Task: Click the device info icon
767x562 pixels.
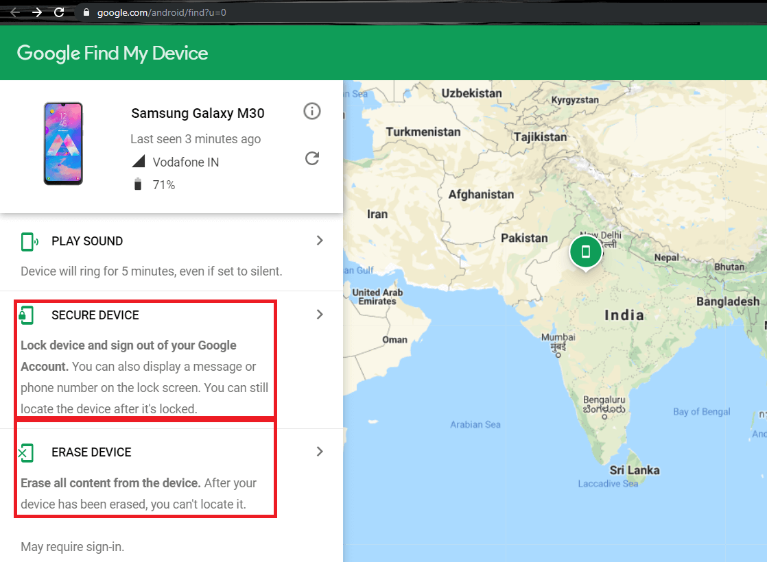Action: [x=312, y=111]
